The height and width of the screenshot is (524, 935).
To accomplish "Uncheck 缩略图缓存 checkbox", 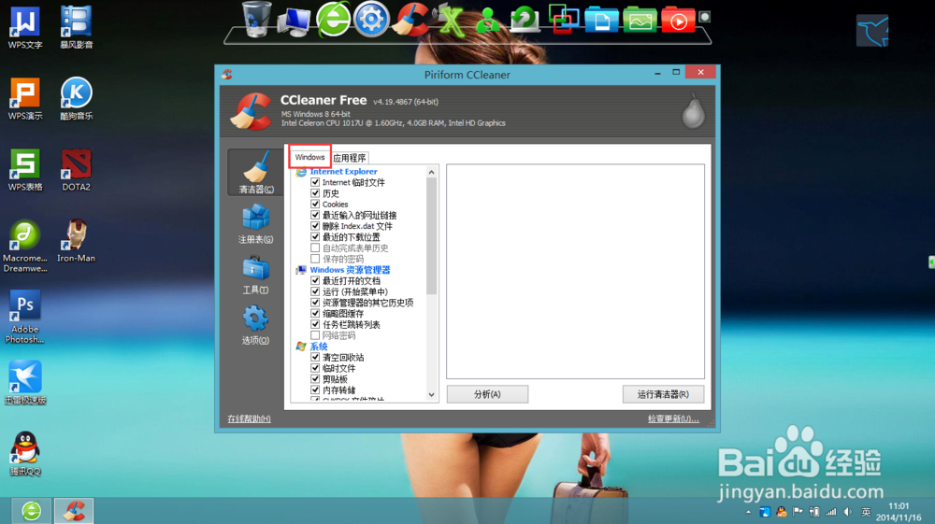I will pyautogui.click(x=315, y=313).
